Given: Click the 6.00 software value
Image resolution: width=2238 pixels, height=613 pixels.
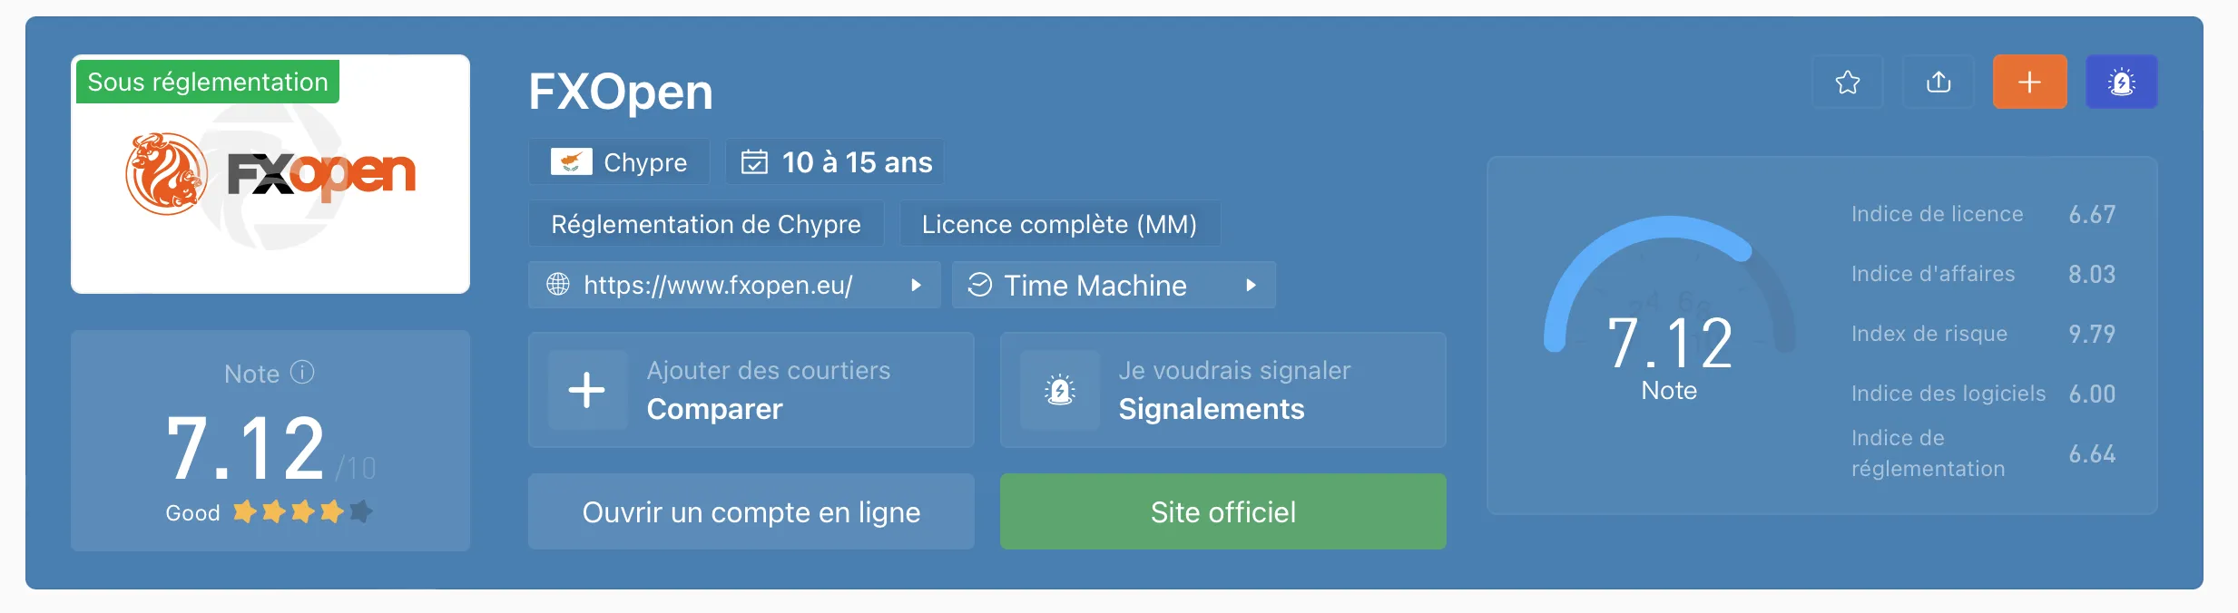Looking at the screenshot, I should pyautogui.click(x=2092, y=394).
